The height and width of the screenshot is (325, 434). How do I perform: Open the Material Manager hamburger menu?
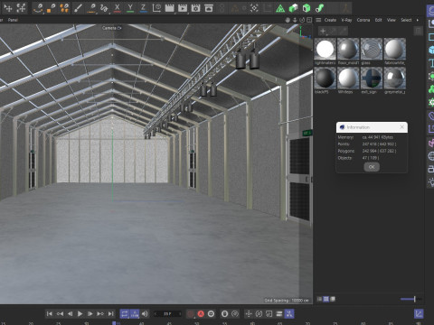click(318, 20)
